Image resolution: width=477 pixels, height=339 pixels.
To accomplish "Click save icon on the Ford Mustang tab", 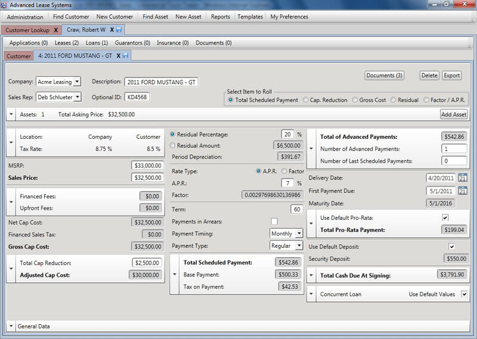I will (x=126, y=56).
